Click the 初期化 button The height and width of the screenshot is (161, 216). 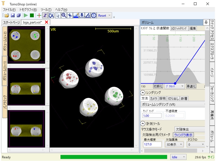pos(158,86)
